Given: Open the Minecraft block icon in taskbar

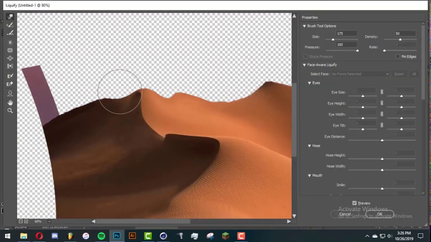Looking at the screenshot, I should pos(226,236).
